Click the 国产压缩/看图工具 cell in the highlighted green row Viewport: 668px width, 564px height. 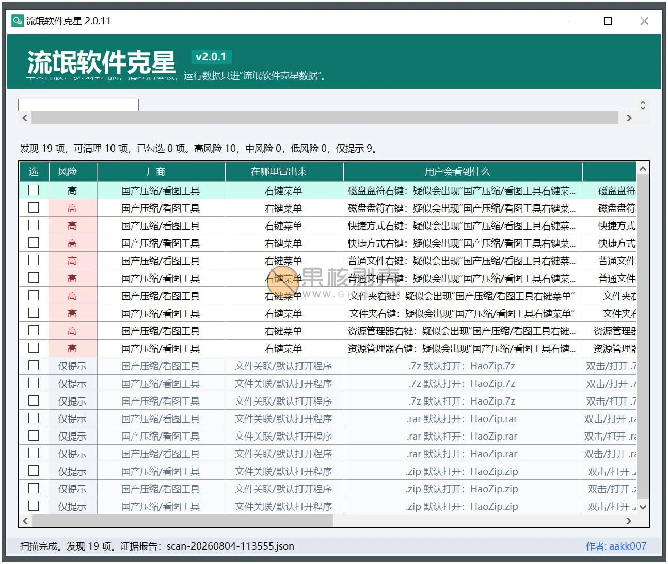coord(161,190)
